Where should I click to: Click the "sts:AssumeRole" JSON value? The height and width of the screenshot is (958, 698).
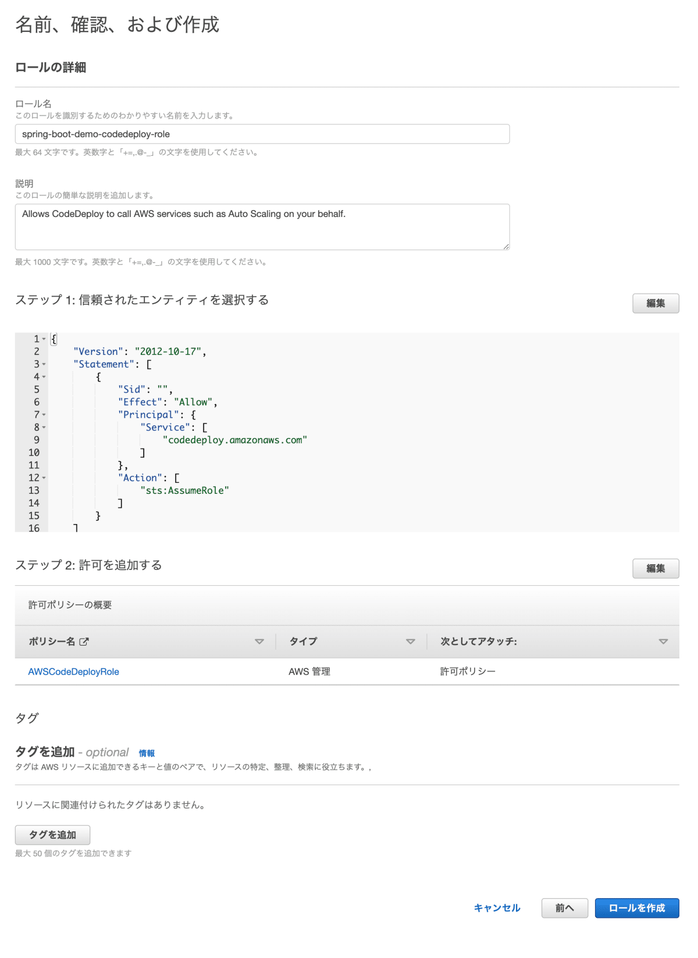185,490
